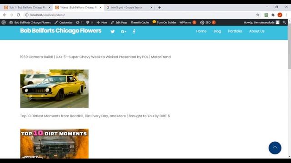Open Customize in the admin bar
The image size is (291, 163).
point(63,22)
